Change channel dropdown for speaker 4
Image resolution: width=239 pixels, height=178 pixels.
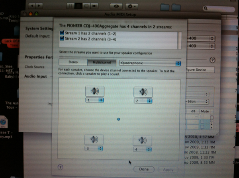pyautogui.click(x=143, y=149)
